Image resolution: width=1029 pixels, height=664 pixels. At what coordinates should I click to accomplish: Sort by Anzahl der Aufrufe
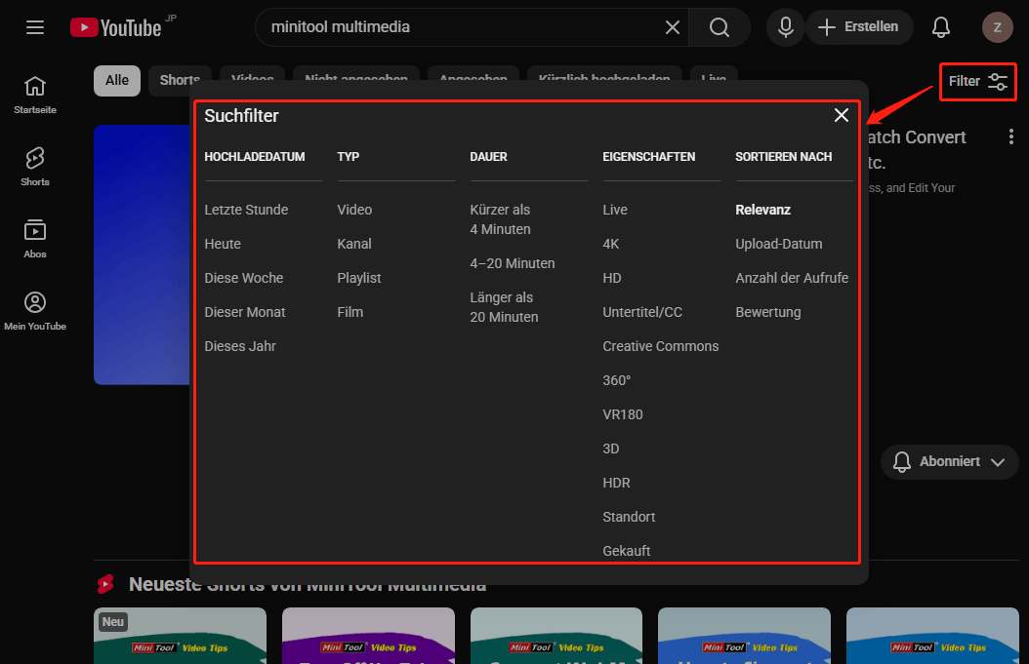pyautogui.click(x=792, y=278)
